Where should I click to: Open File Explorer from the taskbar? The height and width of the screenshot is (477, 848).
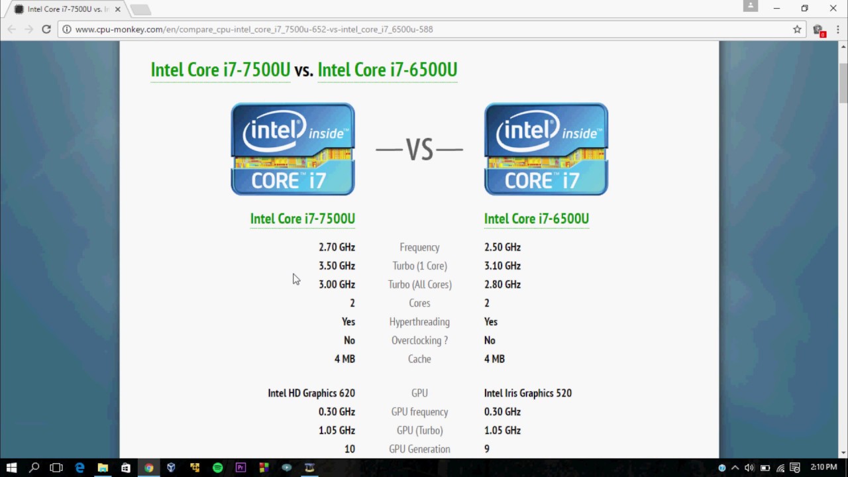[x=103, y=468]
